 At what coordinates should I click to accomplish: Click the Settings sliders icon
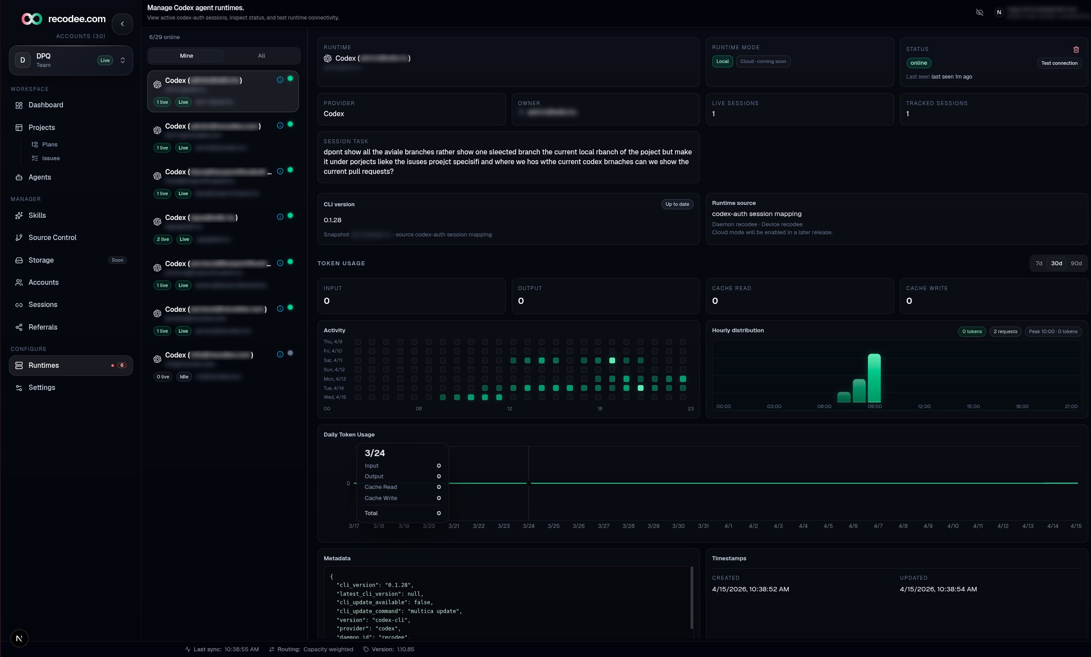click(x=19, y=388)
